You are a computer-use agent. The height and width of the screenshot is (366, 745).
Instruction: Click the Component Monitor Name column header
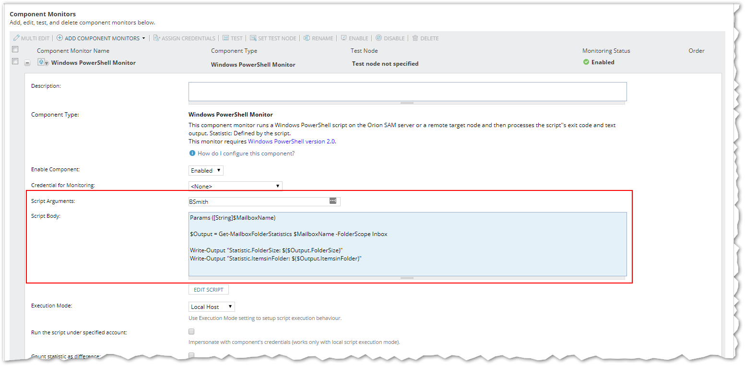73,51
